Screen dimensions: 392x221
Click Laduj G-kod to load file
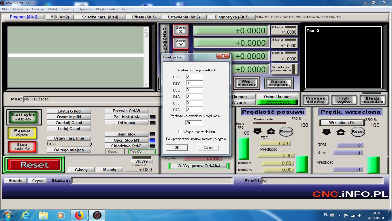click(x=69, y=129)
